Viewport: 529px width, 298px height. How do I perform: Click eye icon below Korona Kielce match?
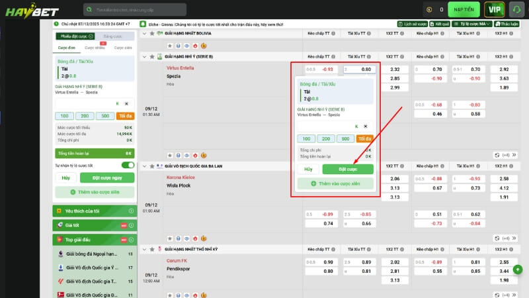point(186,238)
